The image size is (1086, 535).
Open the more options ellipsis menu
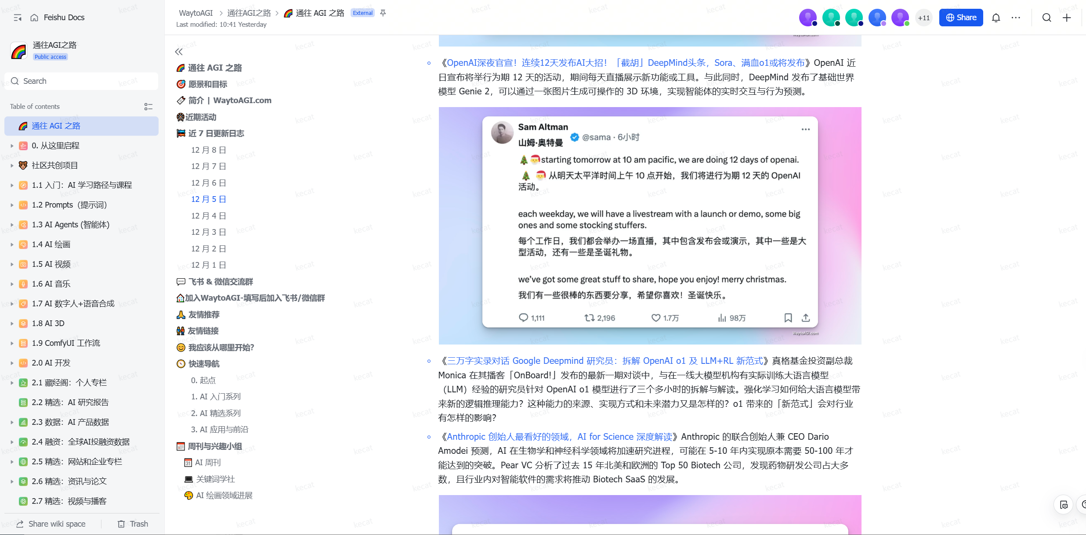click(x=1016, y=18)
